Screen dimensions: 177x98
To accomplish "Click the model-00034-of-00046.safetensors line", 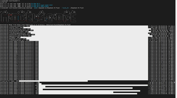I will [87, 87].
